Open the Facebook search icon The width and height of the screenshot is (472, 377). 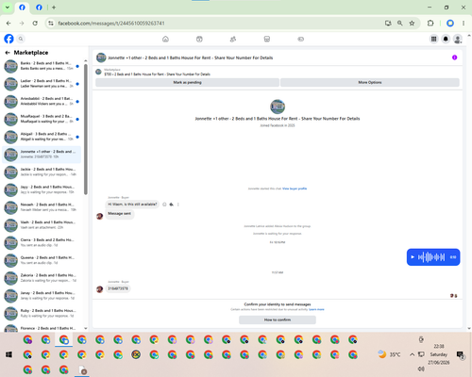[x=21, y=39]
